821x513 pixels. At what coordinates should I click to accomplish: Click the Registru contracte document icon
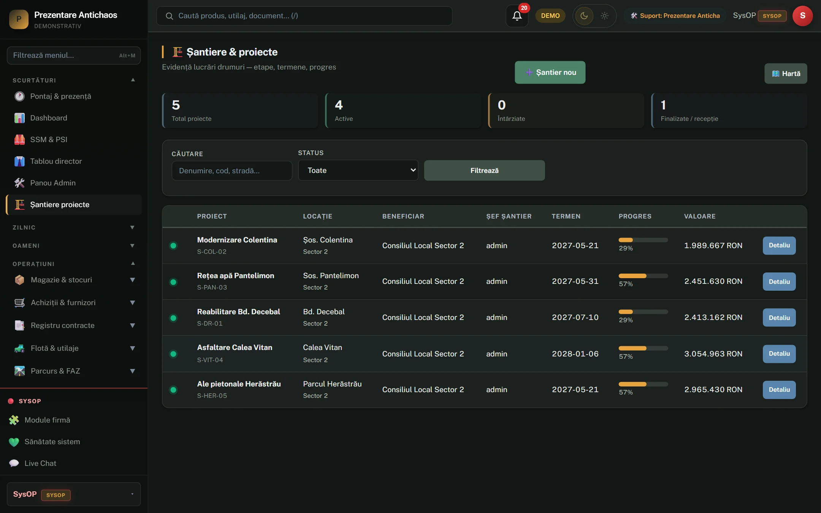pyautogui.click(x=19, y=326)
